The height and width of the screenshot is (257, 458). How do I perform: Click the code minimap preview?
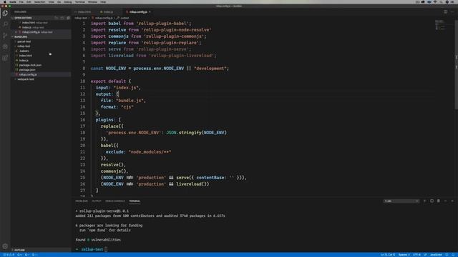440,25
